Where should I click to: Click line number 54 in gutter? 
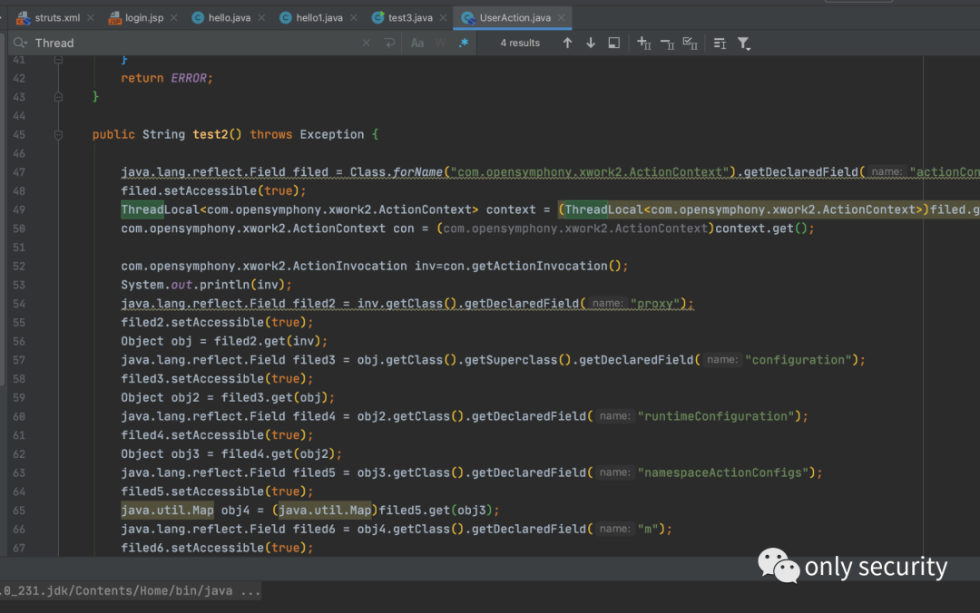(x=19, y=304)
